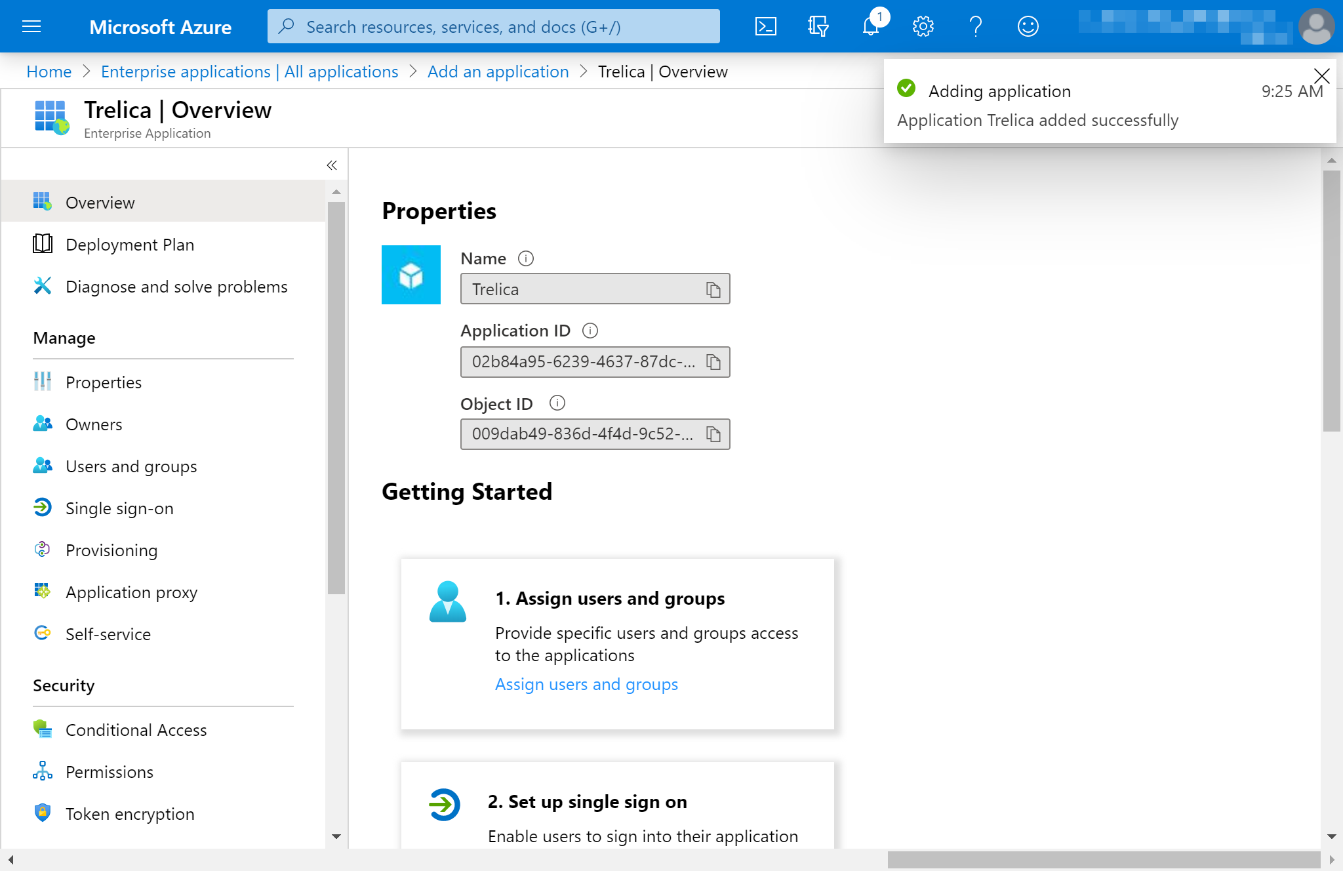Viewport: 1343px width, 871px height.
Task: Click the 2. Set up single sign on heading
Action: 588,802
